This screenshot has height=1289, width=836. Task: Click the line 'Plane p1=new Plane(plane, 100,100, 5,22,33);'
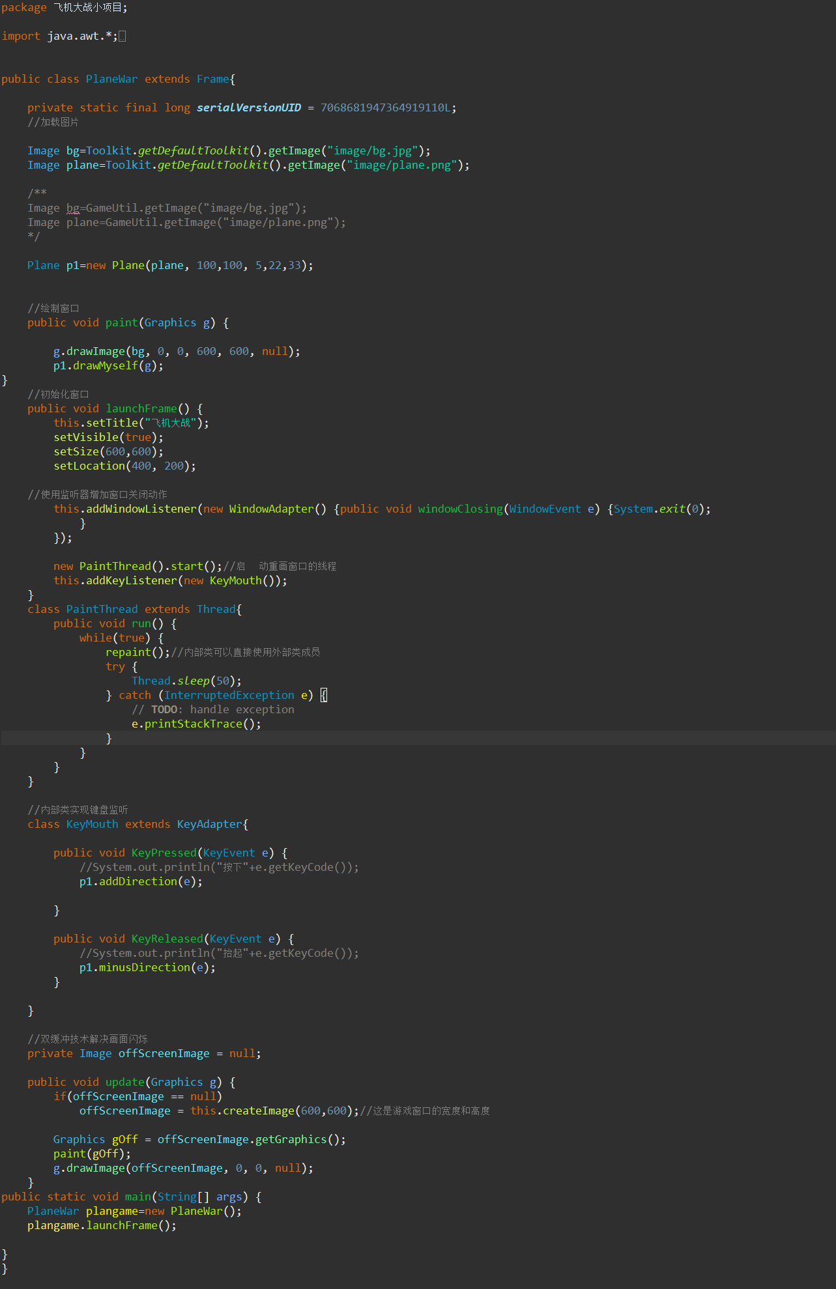coord(170,266)
